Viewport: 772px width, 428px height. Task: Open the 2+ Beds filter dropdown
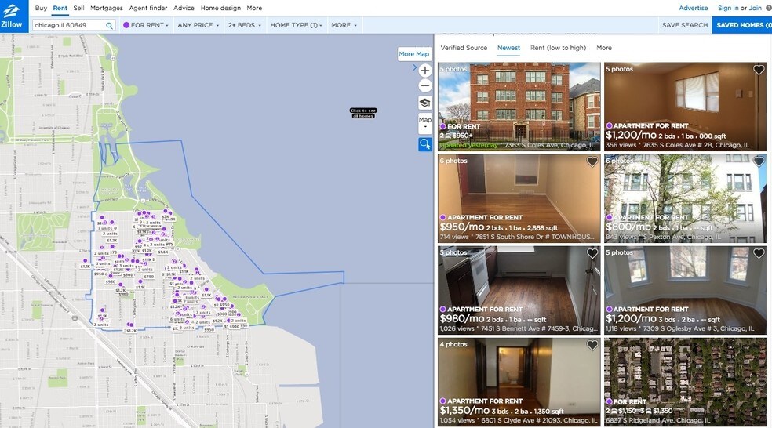tap(244, 25)
